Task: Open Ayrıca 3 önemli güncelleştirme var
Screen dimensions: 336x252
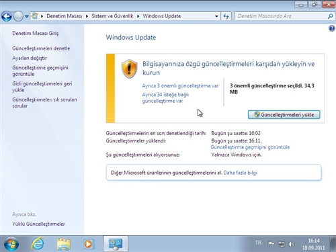Action: pos(180,86)
